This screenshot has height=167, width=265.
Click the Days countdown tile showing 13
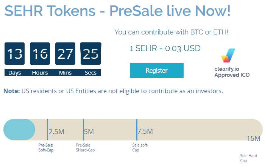pos(14,53)
